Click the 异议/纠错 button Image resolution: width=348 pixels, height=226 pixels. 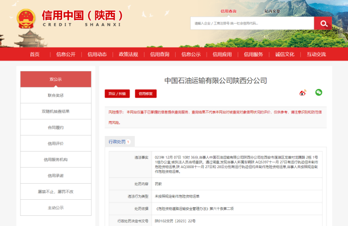pos(117,94)
